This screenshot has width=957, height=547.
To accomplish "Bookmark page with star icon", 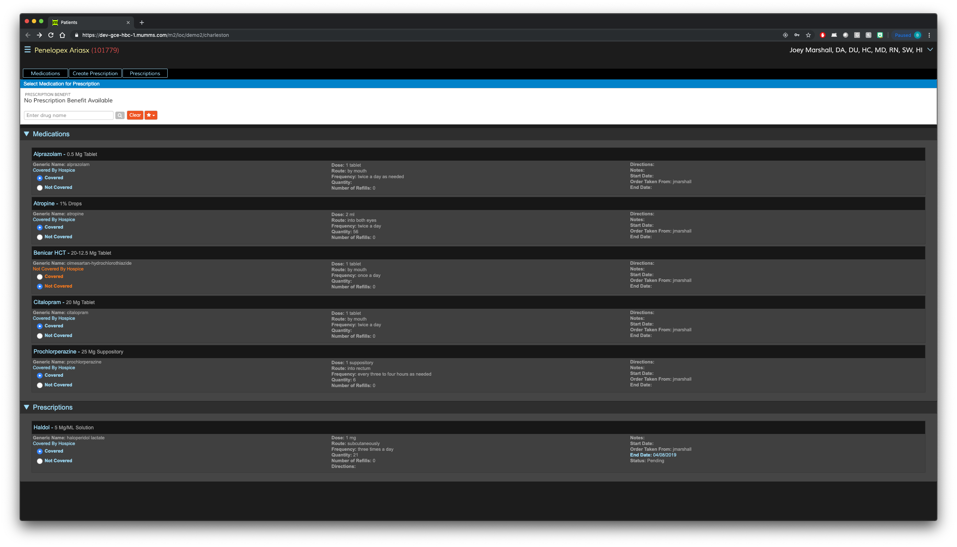I will point(808,35).
